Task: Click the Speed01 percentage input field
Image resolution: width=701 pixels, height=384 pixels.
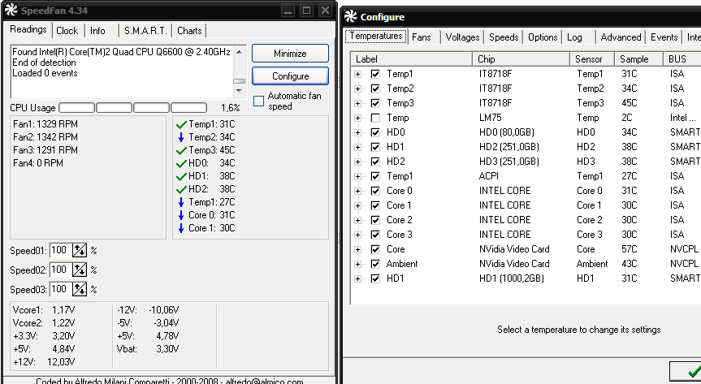Action: 60,250
